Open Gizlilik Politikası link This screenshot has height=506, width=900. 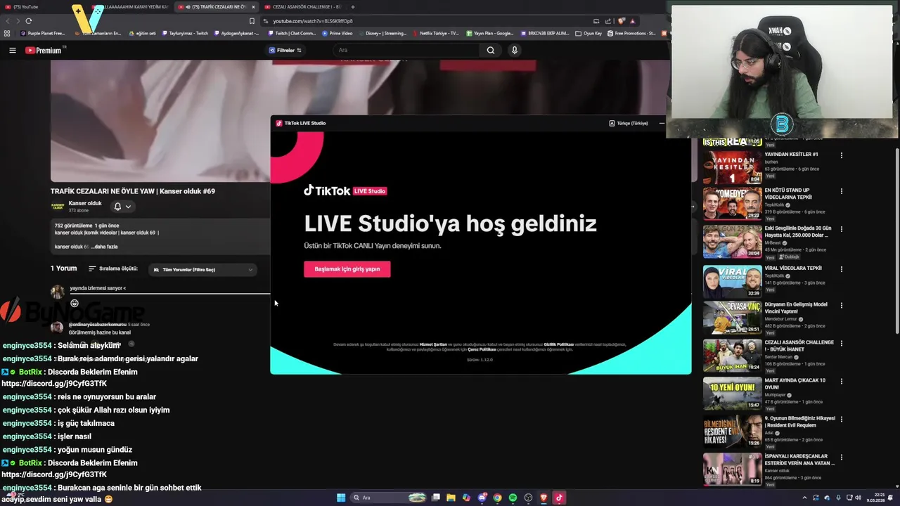pyautogui.click(x=559, y=344)
